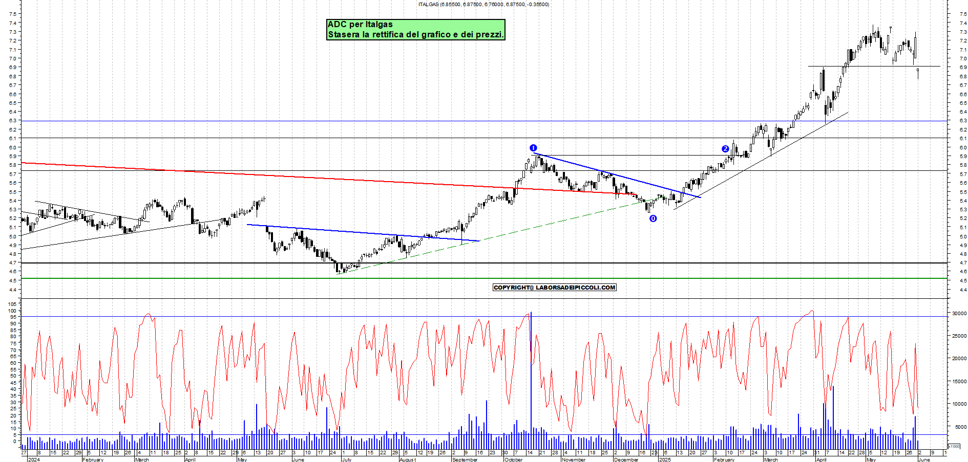Click the November label on the time axis
The image size is (968, 462).
573,459
